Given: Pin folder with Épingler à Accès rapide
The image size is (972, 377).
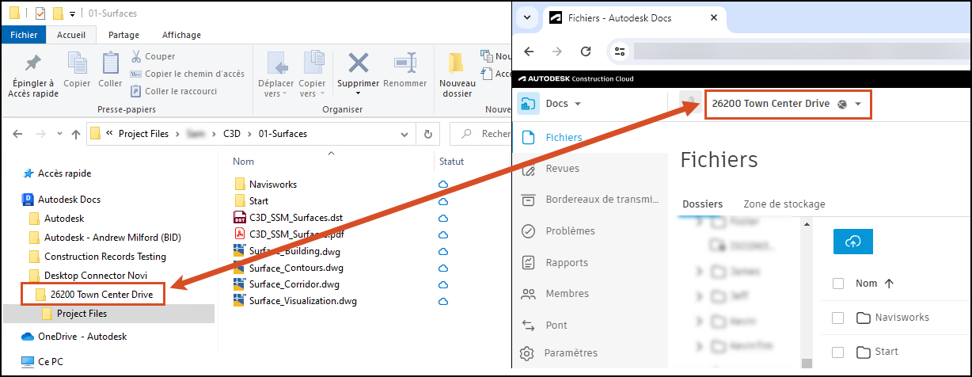Looking at the screenshot, I should coord(32,76).
